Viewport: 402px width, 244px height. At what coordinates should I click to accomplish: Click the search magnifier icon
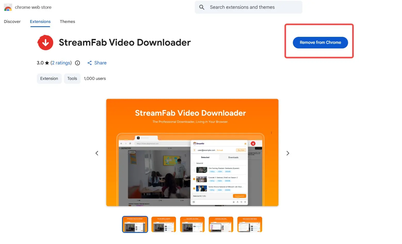(202, 7)
